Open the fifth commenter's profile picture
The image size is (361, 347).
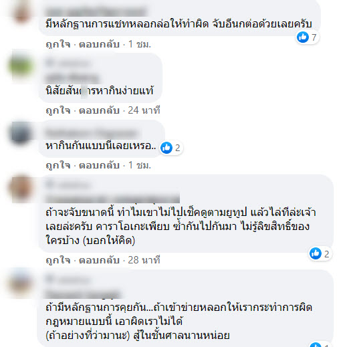(x=21, y=283)
